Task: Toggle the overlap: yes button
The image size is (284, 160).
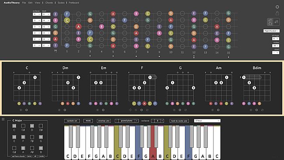Action: (104, 121)
